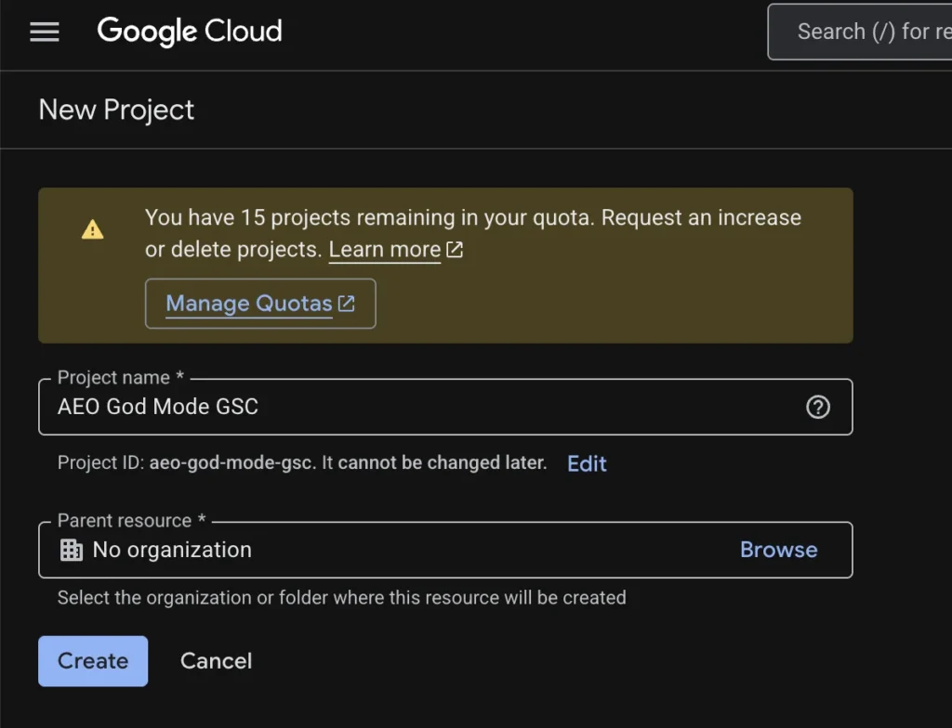Cancel new project creation

point(216,661)
